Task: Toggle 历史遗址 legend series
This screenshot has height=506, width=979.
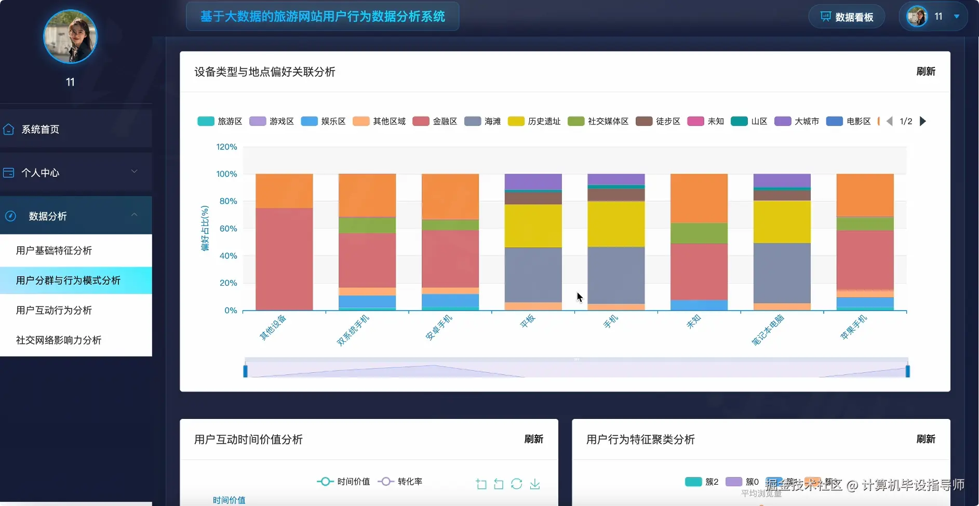Action: click(534, 121)
